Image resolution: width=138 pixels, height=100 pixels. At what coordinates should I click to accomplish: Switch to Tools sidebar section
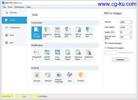click(14, 20)
